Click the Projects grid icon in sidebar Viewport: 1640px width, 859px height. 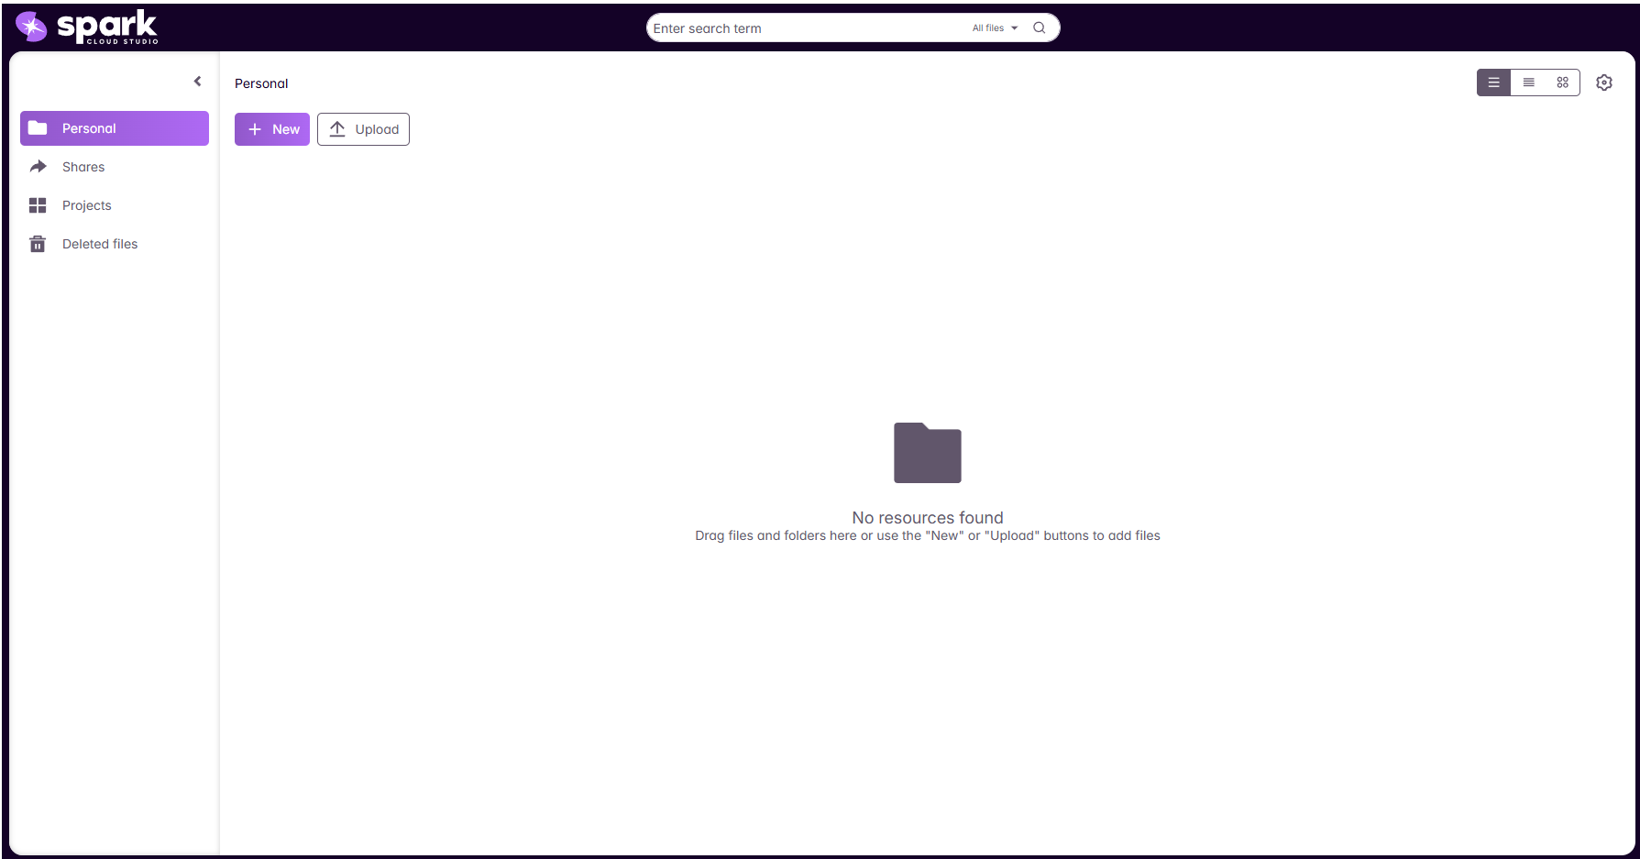pyautogui.click(x=38, y=205)
